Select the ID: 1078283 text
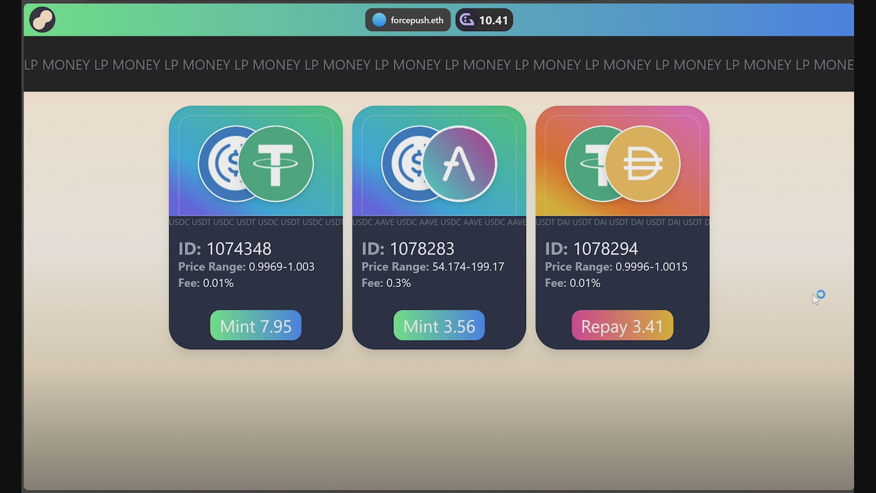The height and width of the screenshot is (493, 876). pos(408,249)
